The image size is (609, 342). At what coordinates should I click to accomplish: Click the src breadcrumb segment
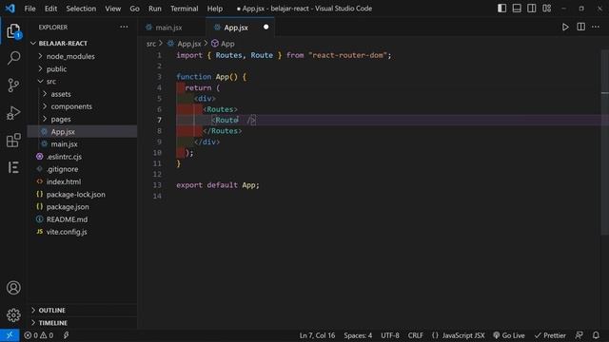pyautogui.click(x=150, y=44)
